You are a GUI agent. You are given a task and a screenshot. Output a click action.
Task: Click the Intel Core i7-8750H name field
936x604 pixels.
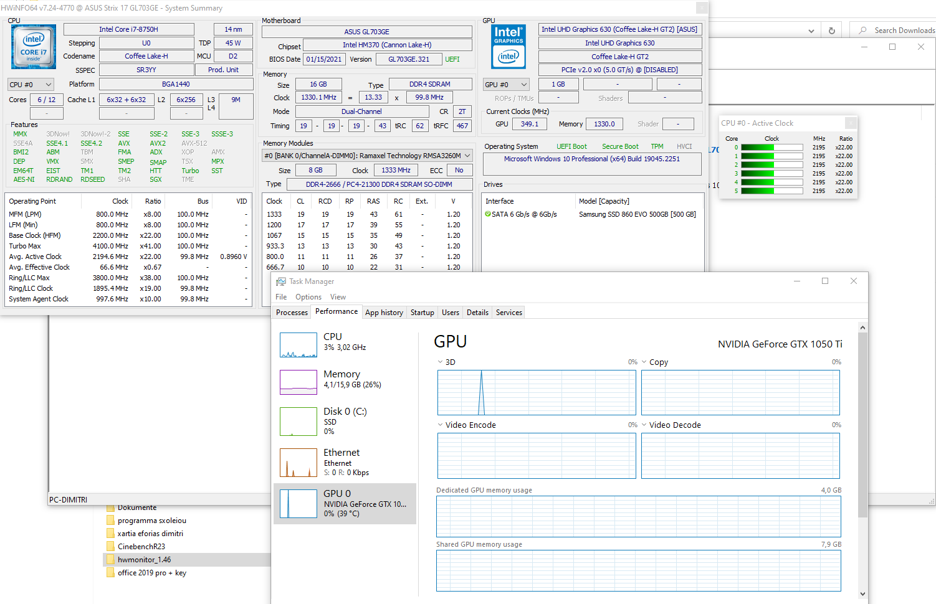coord(128,29)
